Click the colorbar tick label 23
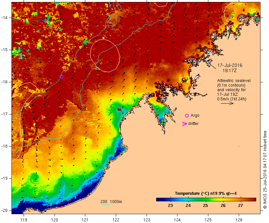Image resolution: width=269 pixels, height=223 pixels. tap(170, 206)
